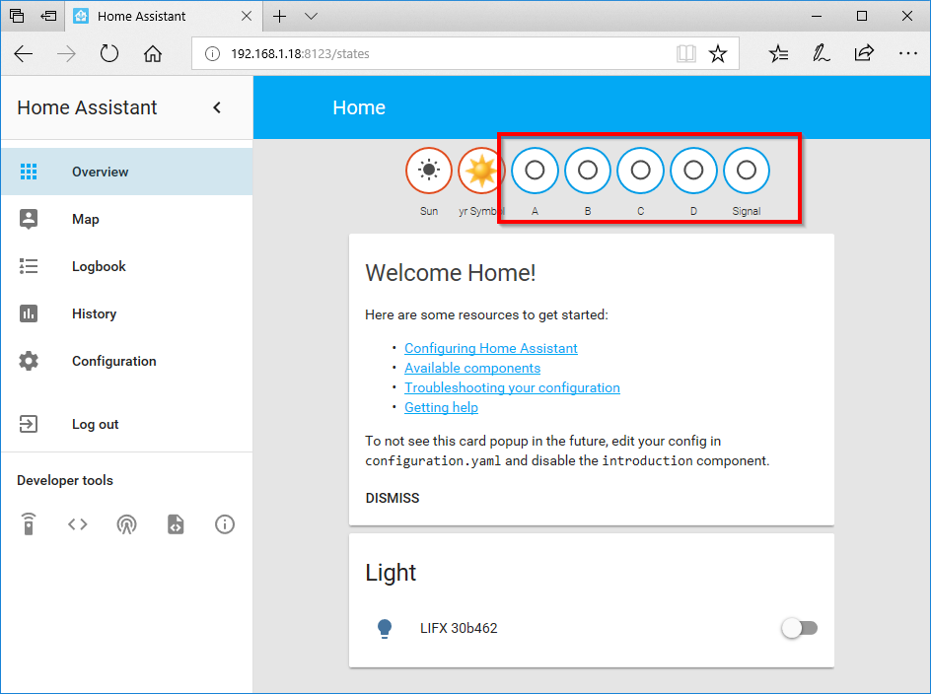Go to the browser home page
Viewport: 931px width, 694px height.
(153, 54)
